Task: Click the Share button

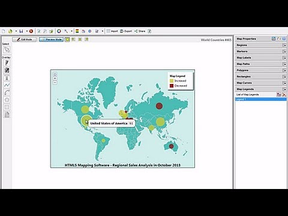Action: click(140, 31)
